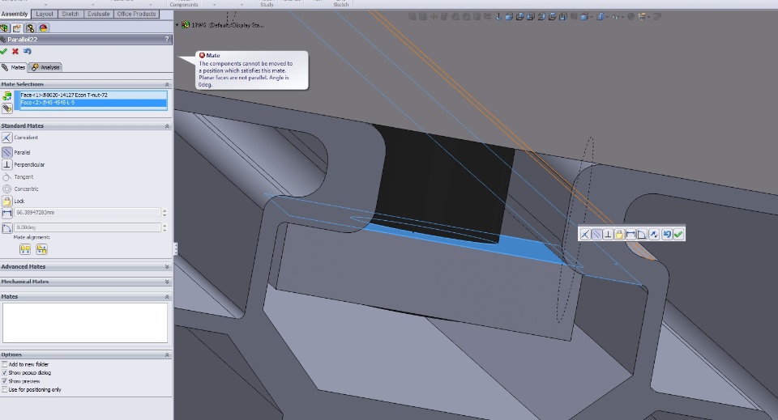Select the Perpendicular mate icon in the panel
Screen dimensions: 778x420
[7, 164]
